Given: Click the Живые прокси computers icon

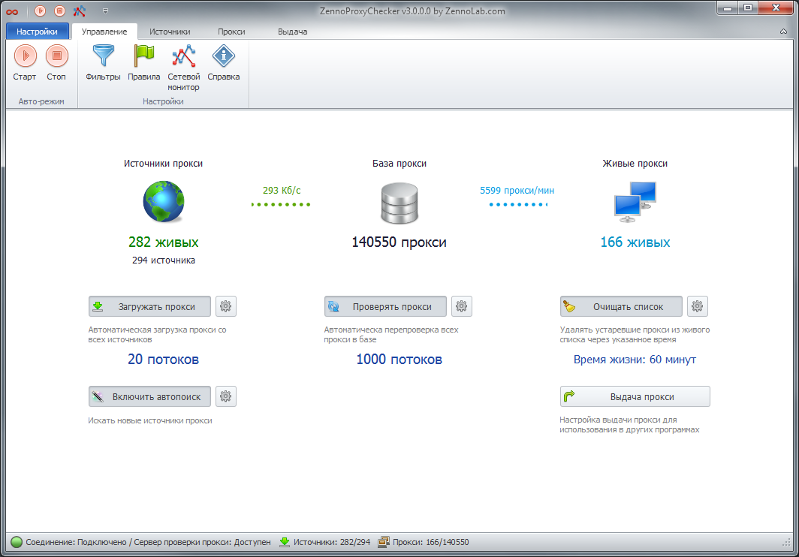Looking at the screenshot, I should (635, 203).
